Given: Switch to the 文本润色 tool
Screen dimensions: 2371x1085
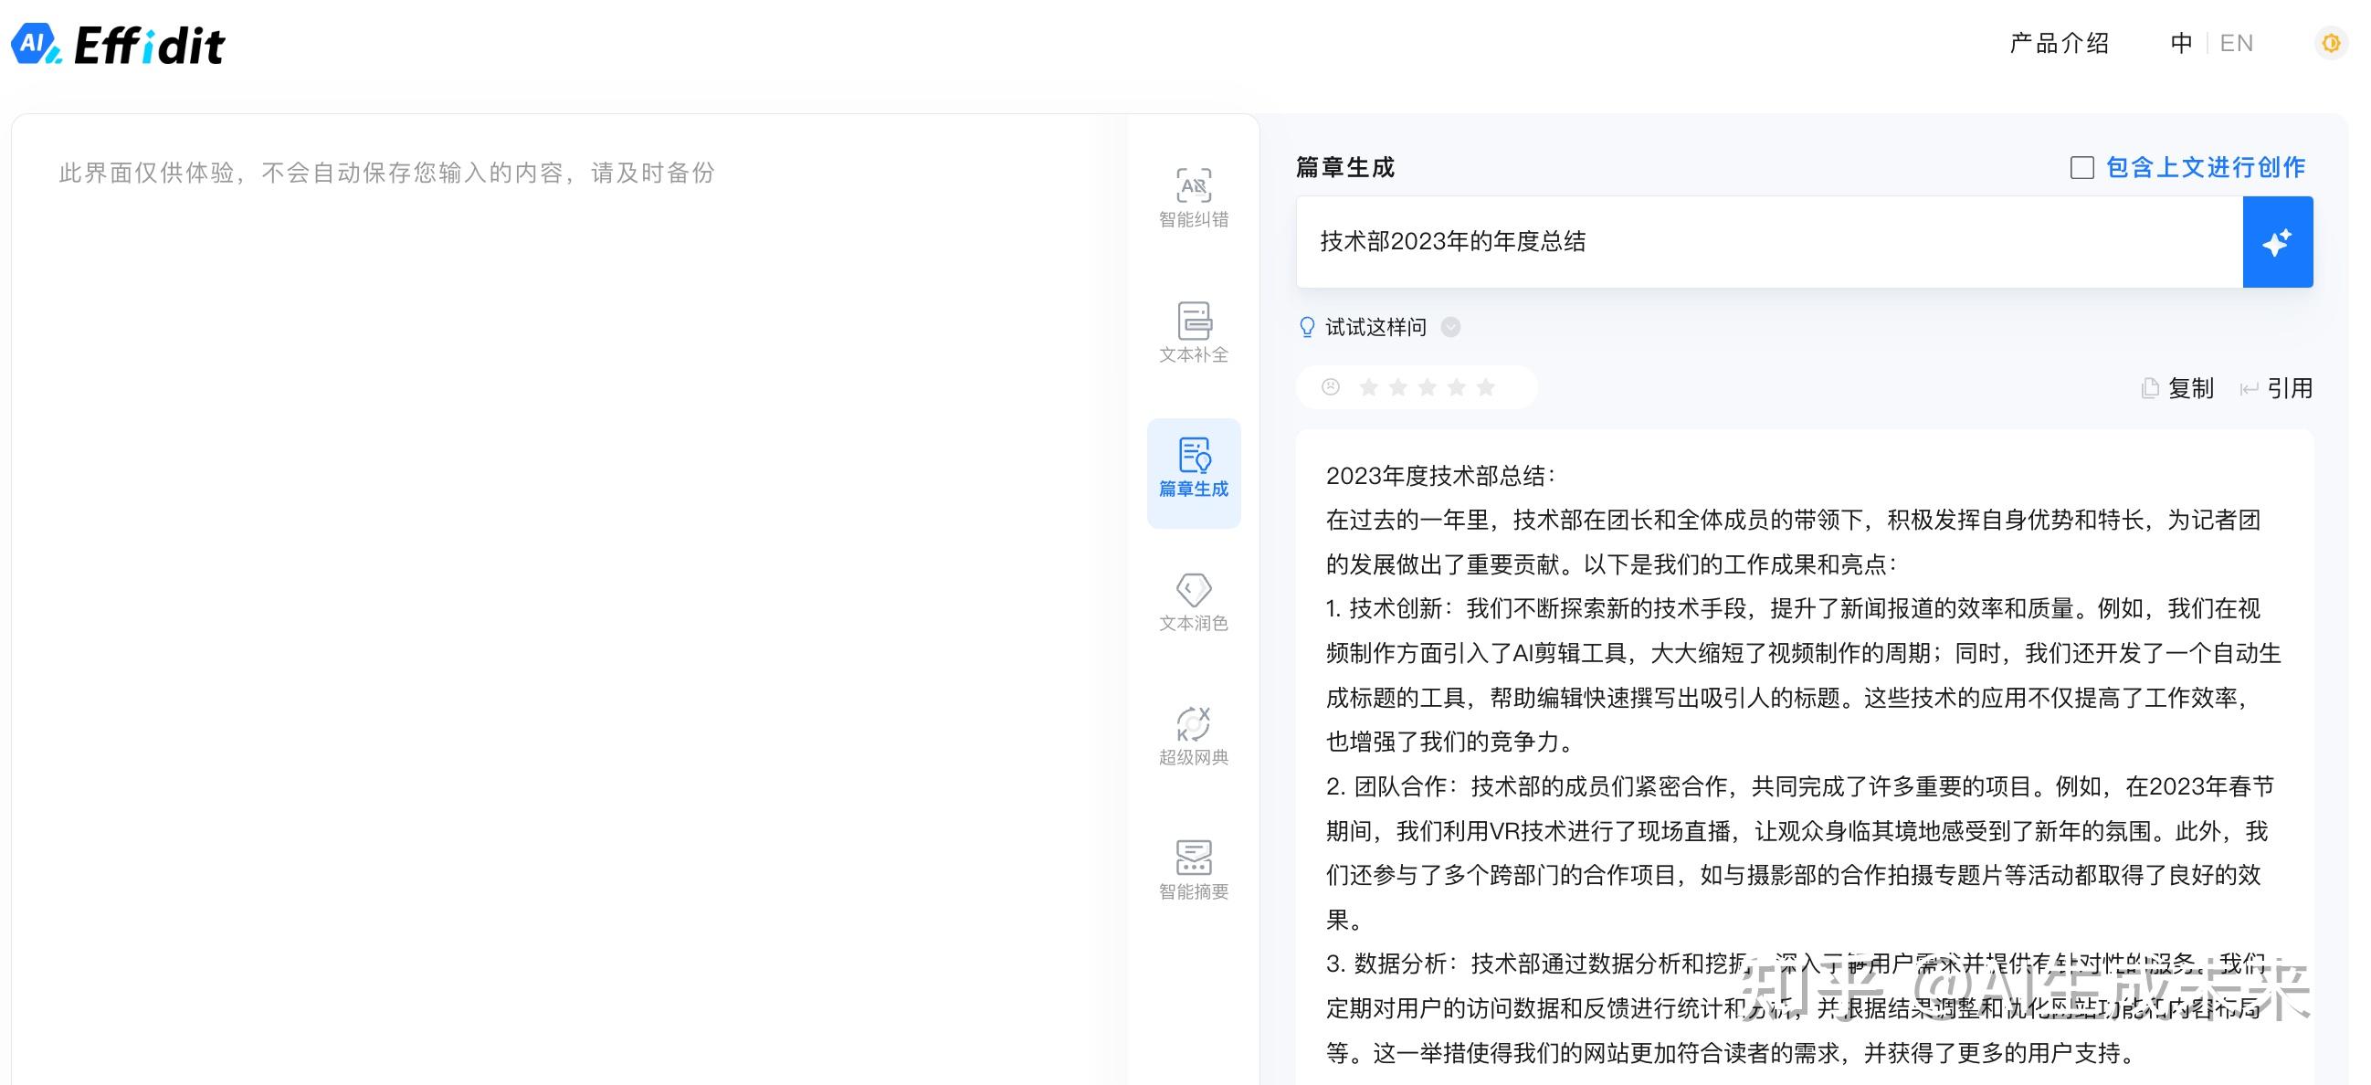Looking at the screenshot, I should tap(1193, 598).
